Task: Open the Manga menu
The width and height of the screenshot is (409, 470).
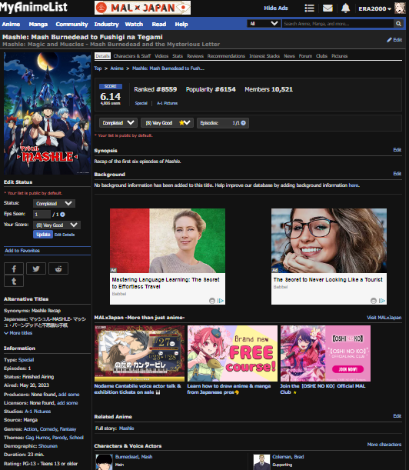Action: [38, 25]
